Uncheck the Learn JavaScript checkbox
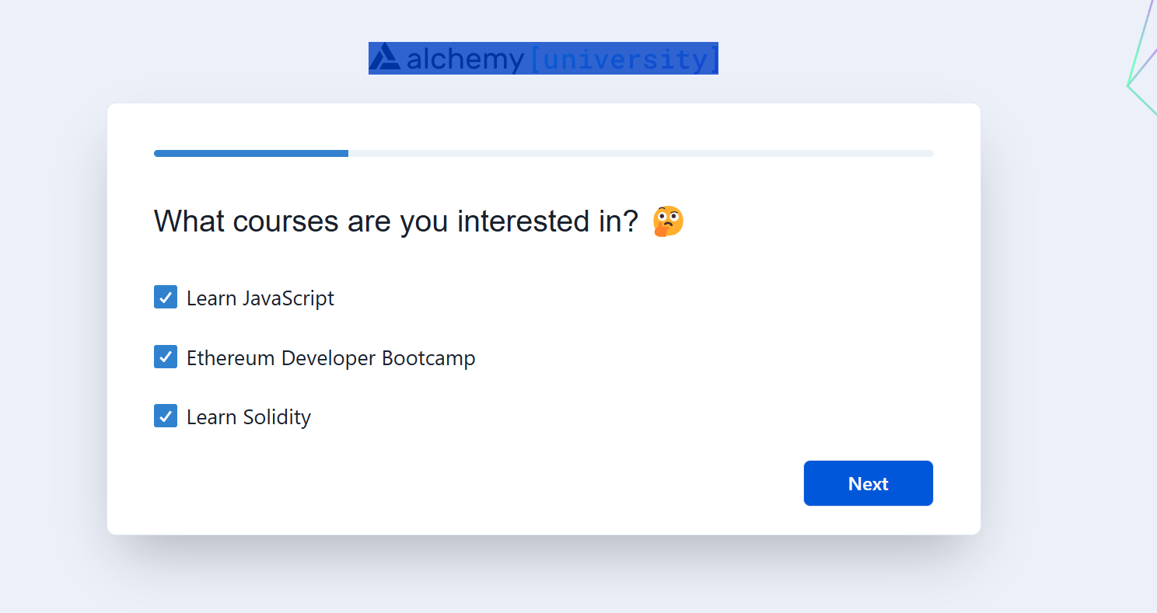 166,298
